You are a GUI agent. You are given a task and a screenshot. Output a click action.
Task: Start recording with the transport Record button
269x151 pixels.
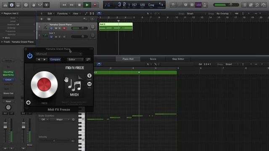click(x=95, y=5)
